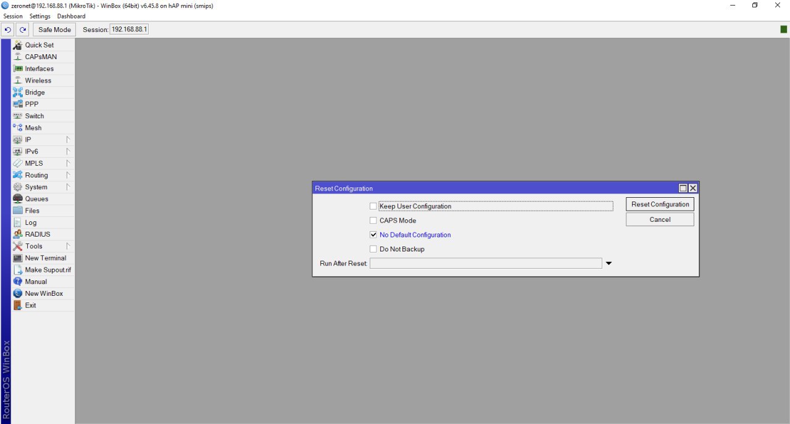This screenshot has width=790, height=424.
Task: Enable Keep User Configuration checkbox
Action: [373, 206]
